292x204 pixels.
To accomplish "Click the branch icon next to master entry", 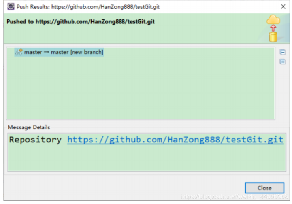I will tap(19, 52).
